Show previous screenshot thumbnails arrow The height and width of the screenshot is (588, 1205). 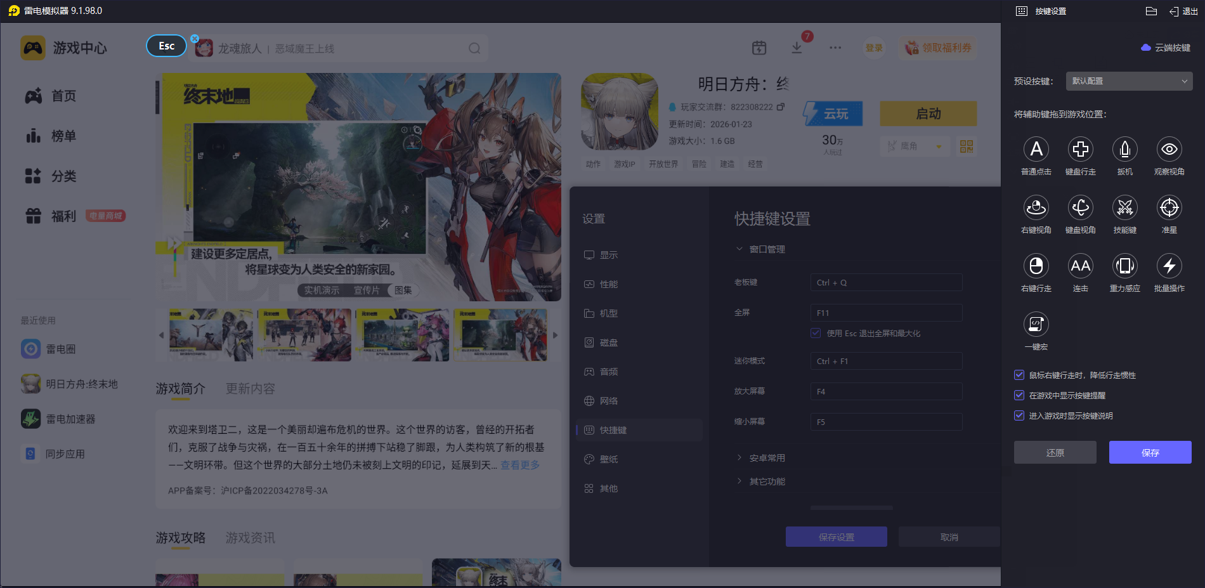tap(161, 335)
